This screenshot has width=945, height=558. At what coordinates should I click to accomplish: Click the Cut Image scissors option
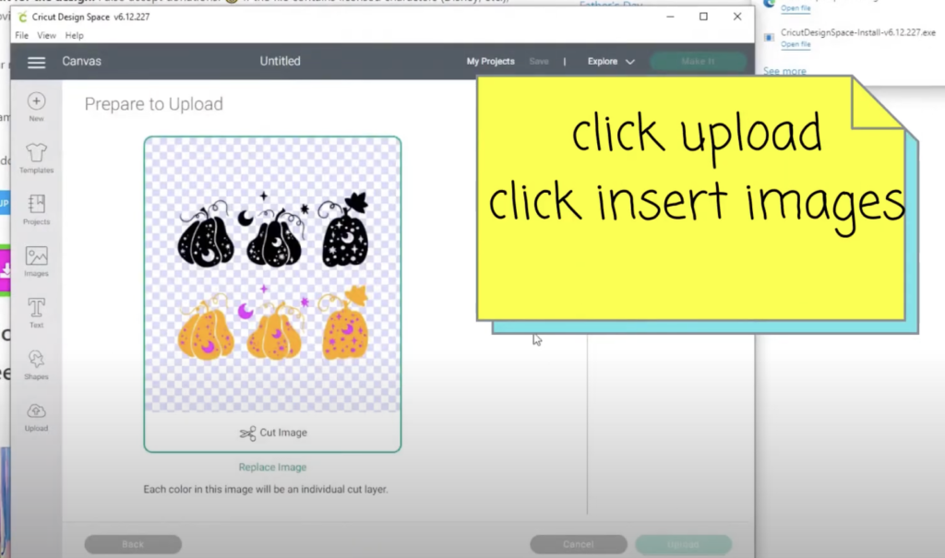point(273,433)
